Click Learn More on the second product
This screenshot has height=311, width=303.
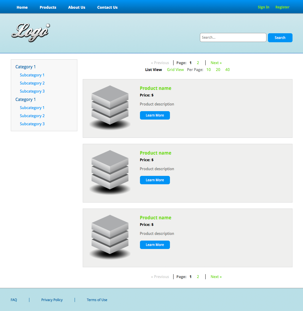click(155, 180)
